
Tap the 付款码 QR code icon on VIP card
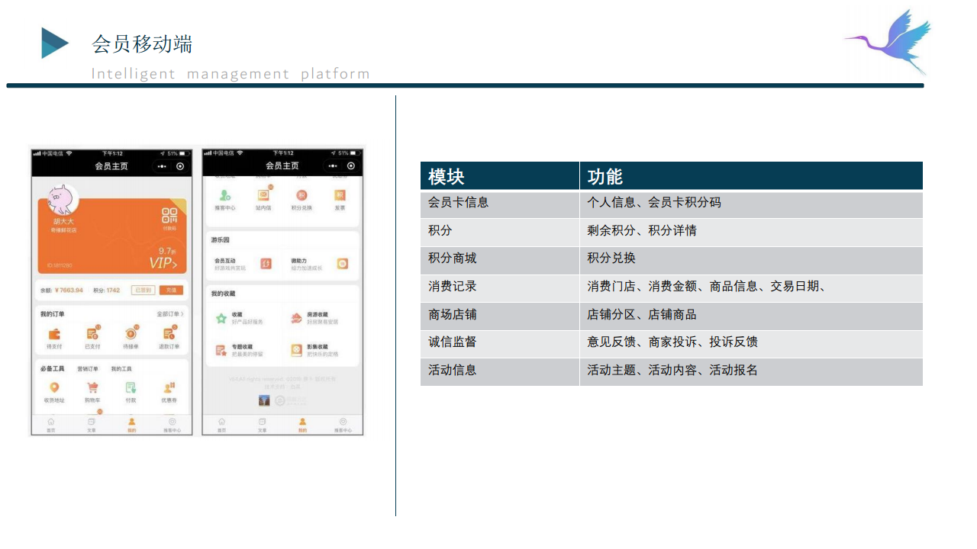[169, 215]
